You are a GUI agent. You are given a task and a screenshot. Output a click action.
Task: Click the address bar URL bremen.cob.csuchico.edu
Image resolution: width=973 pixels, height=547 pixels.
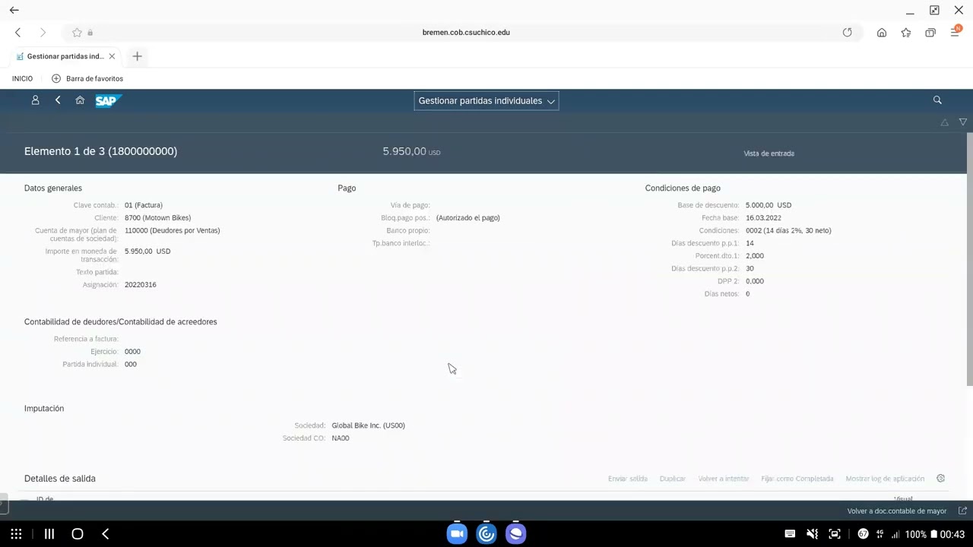466,33
